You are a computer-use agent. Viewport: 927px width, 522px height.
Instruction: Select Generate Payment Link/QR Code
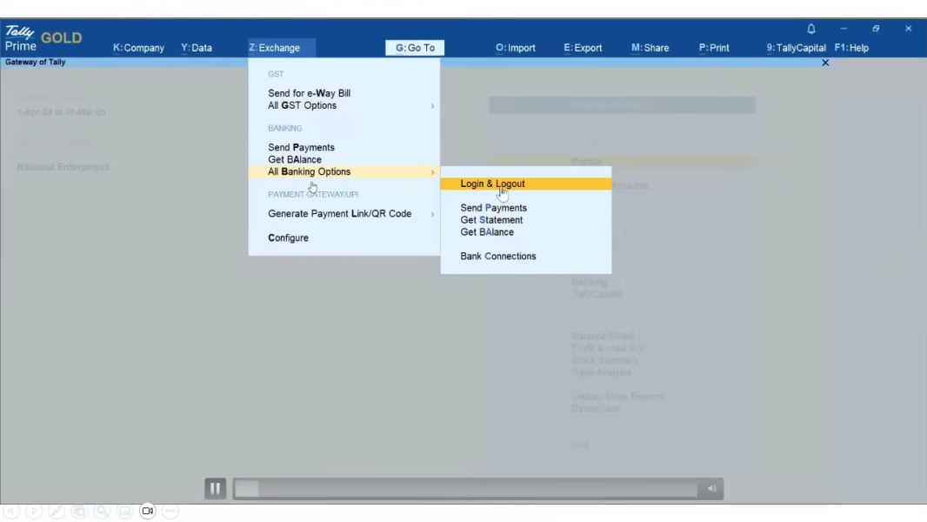click(x=339, y=213)
